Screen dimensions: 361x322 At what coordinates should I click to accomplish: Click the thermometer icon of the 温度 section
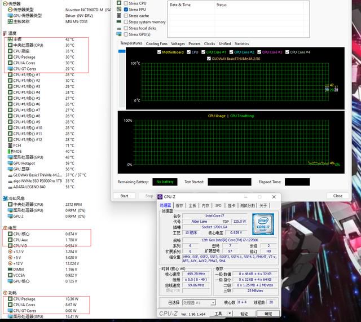5,33
